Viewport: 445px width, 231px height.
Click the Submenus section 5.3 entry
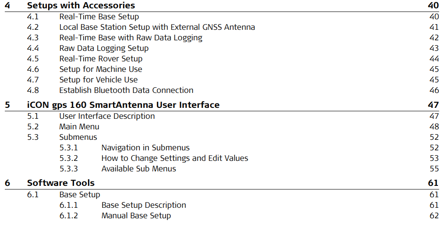(x=78, y=137)
